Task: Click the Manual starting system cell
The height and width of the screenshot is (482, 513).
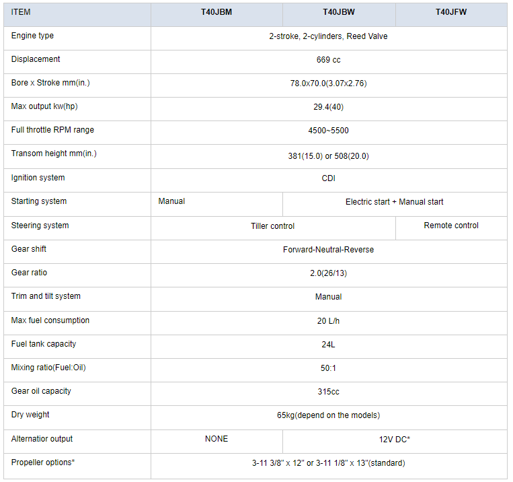Action: pyautogui.click(x=216, y=205)
